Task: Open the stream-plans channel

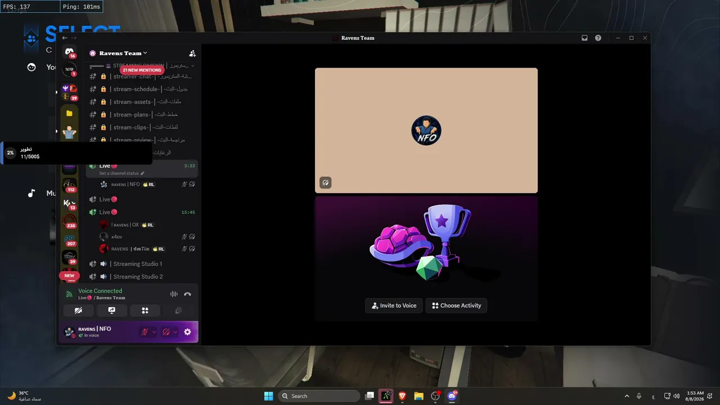Action: (142, 115)
